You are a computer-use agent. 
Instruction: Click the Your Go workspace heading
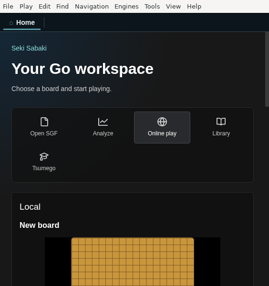[83, 69]
